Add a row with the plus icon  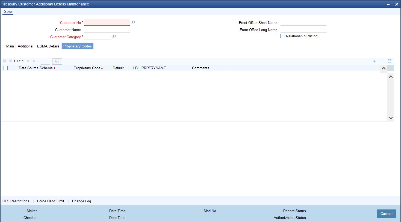tap(374, 61)
